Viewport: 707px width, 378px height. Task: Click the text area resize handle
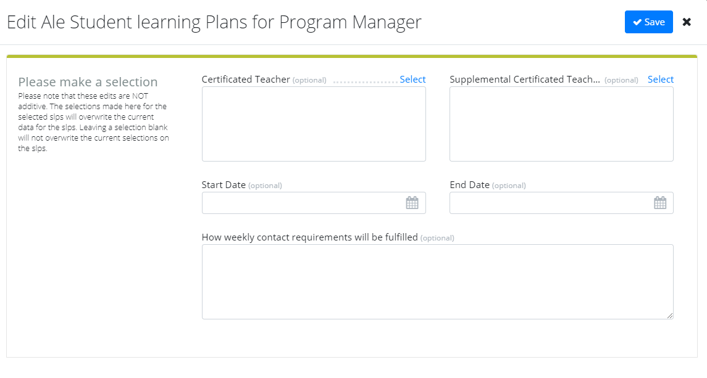pyautogui.click(x=670, y=316)
